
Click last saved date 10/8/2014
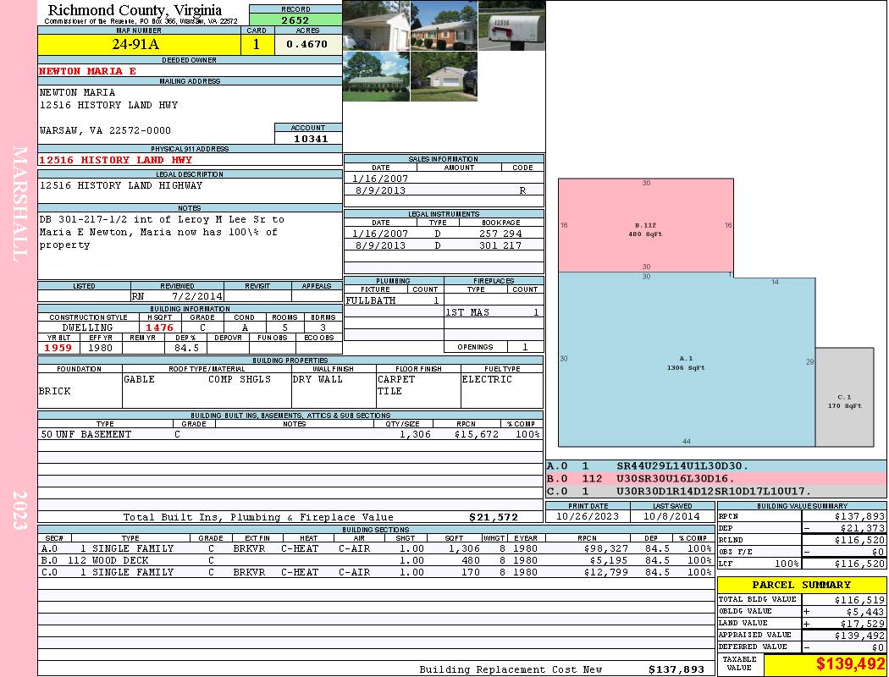pos(671,517)
